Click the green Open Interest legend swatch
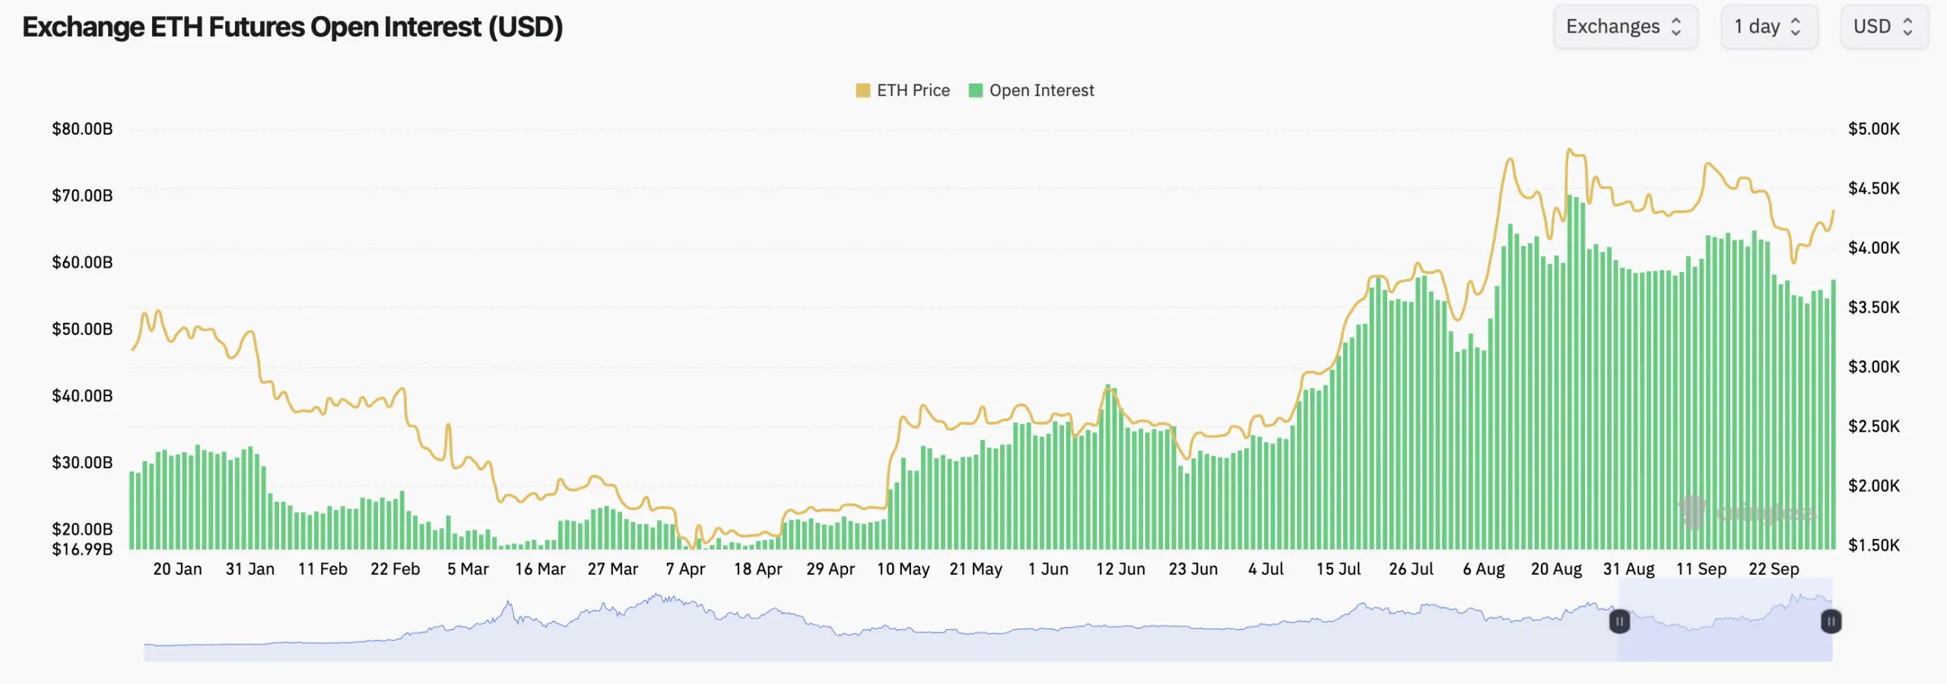 click(x=976, y=90)
